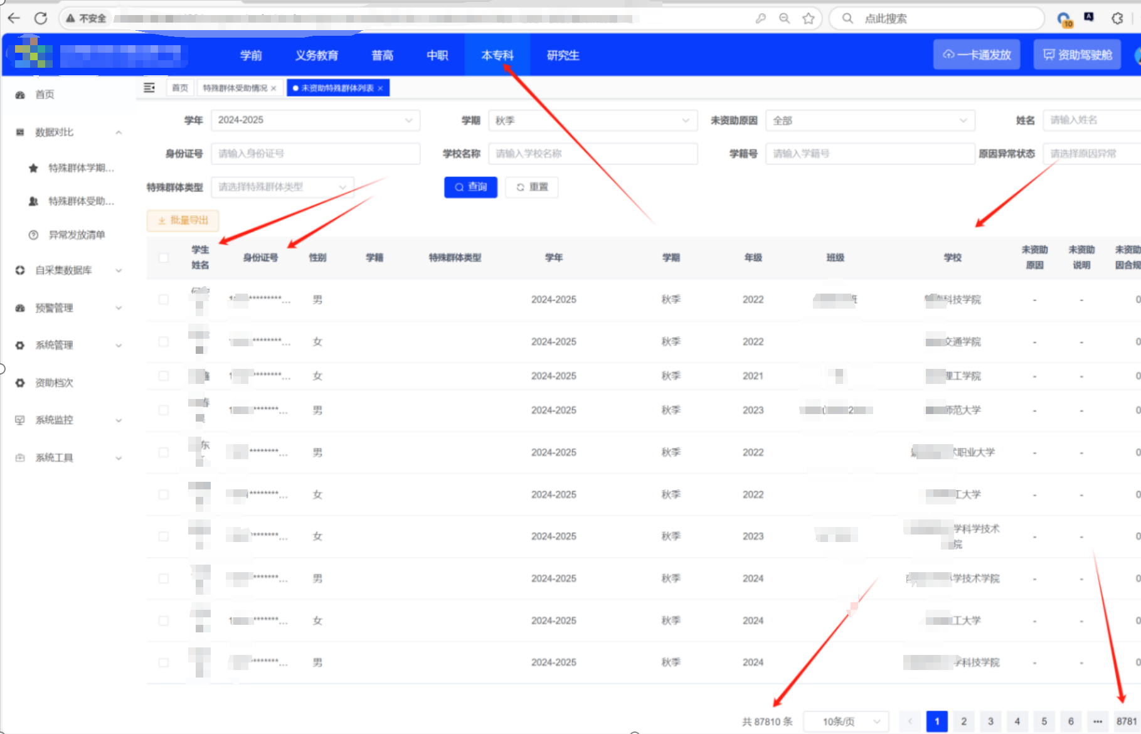This screenshot has height=734, width=1141.
Task: Open the password key icon in address bar
Action: coord(760,18)
